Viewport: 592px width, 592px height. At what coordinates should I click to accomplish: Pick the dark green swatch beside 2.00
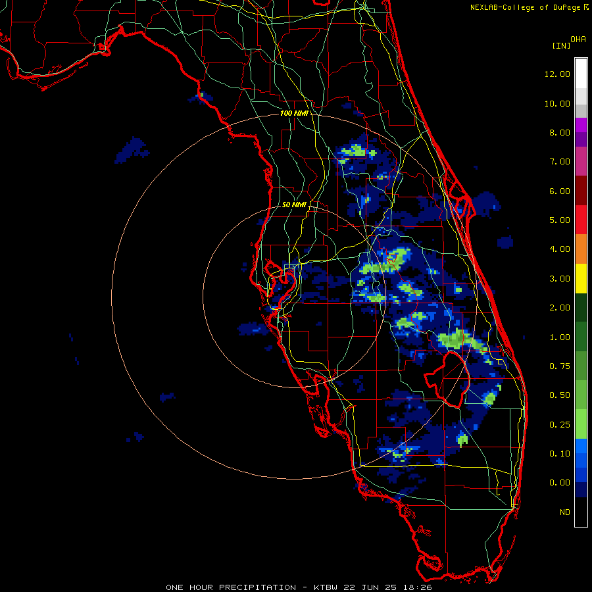click(x=581, y=307)
